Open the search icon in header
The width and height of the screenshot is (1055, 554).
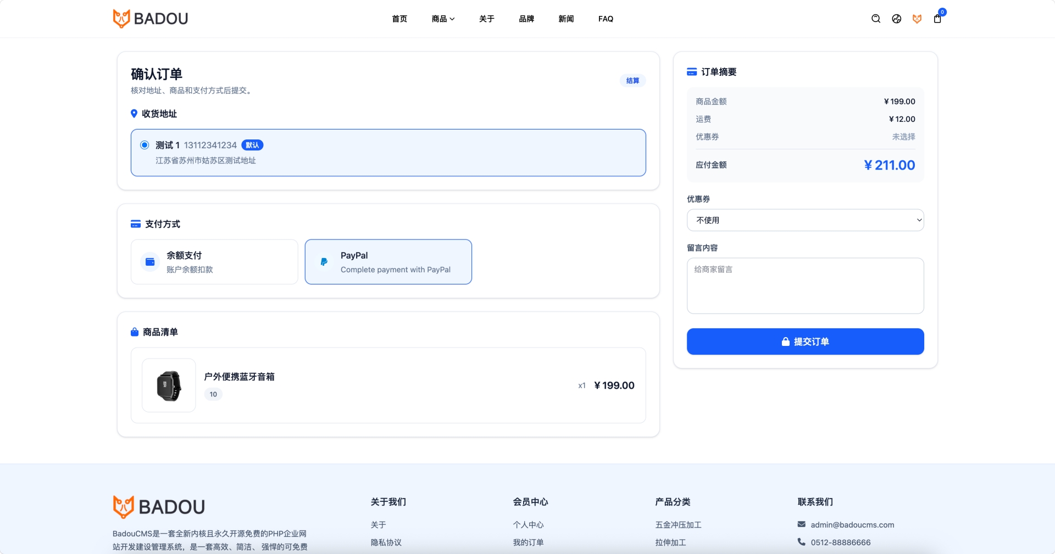876,19
